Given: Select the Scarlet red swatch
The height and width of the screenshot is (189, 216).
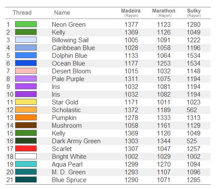Looking at the screenshot, I should (x=26, y=148).
